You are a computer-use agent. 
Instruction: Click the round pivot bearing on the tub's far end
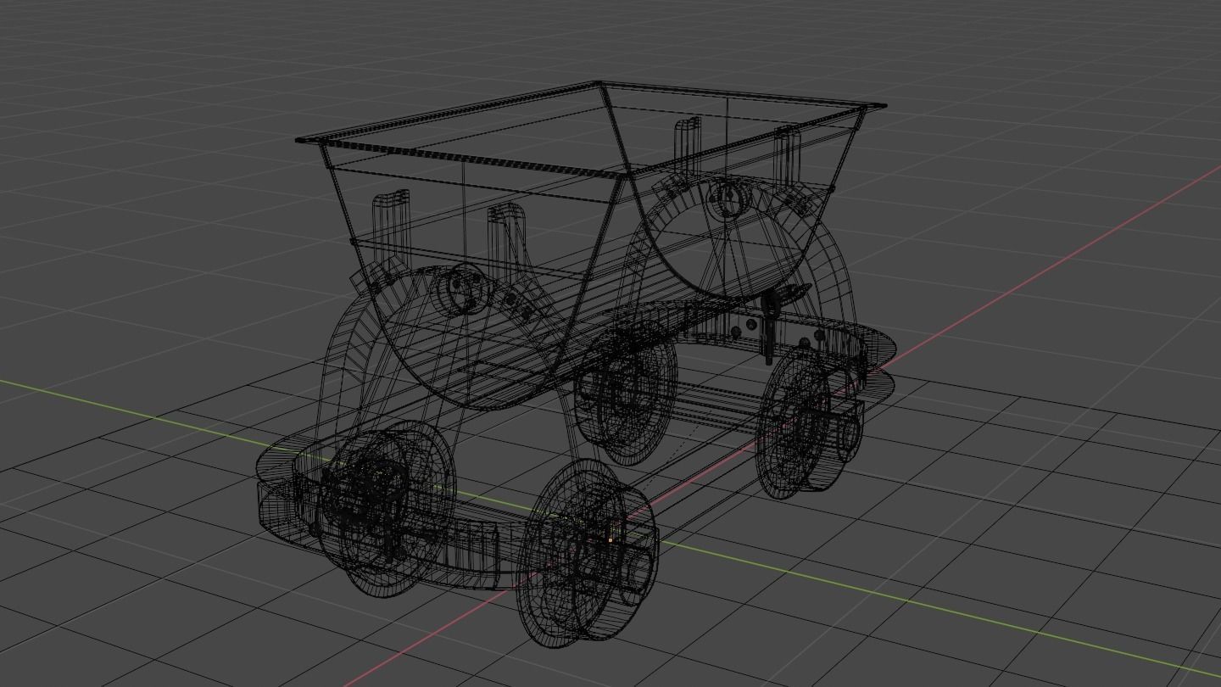coord(728,198)
